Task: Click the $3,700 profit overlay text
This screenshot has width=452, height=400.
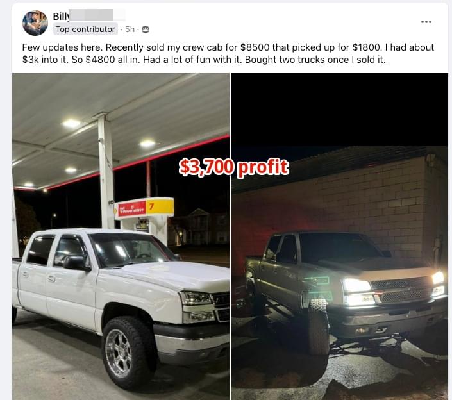Action: pyautogui.click(x=234, y=167)
